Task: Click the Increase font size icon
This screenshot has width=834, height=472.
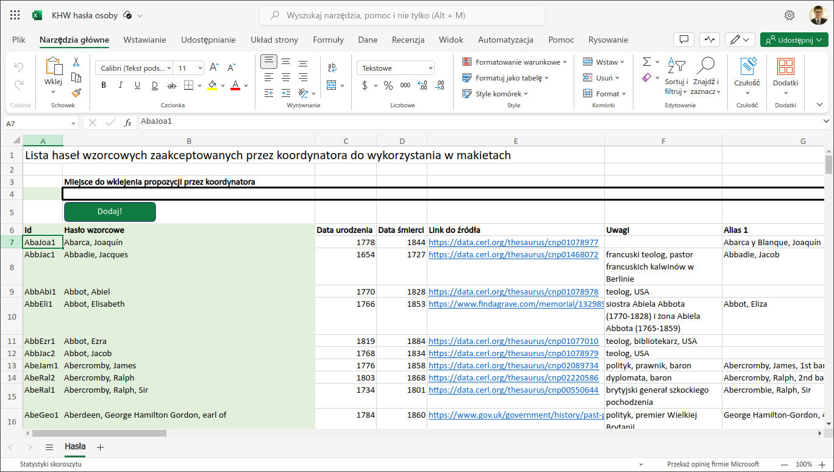Action: [x=214, y=68]
